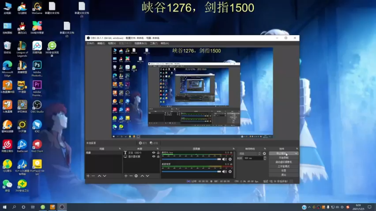The height and width of the screenshot is (211, 376).
Task: Open the 英雄联盟 desktop shortcut
Action: click(x=22, y=67)
